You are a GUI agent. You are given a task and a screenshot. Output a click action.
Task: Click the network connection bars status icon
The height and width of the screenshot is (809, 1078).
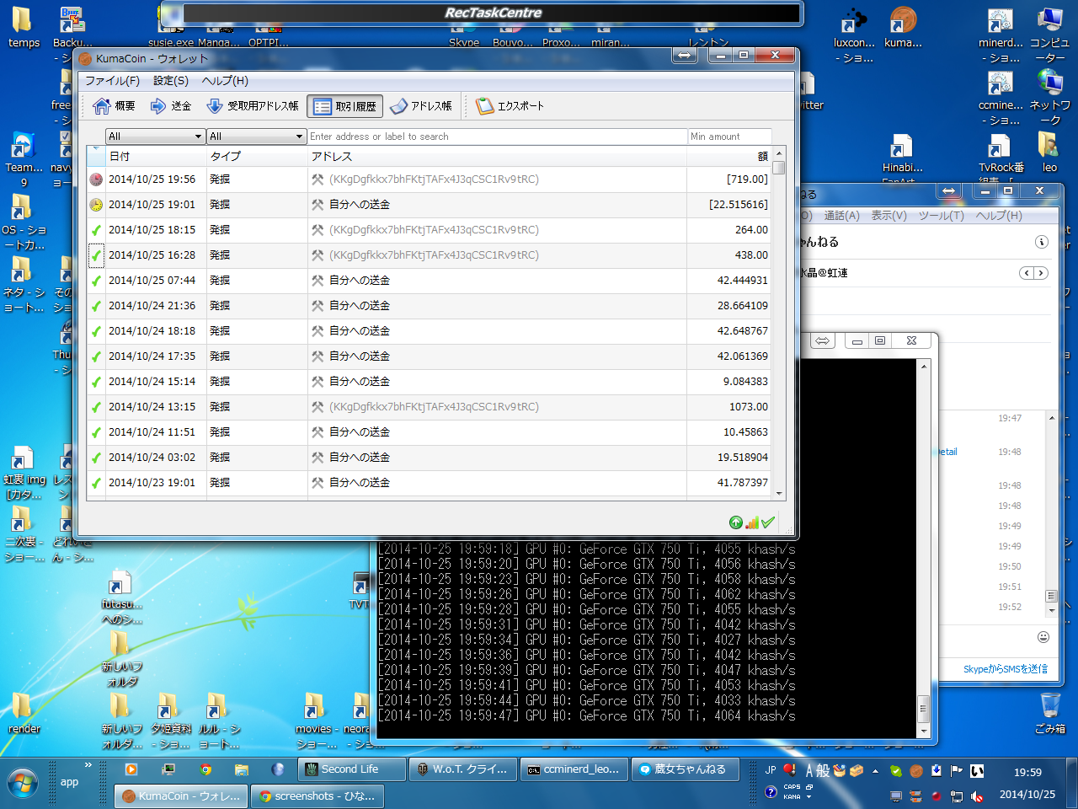[x=752, y=522]
